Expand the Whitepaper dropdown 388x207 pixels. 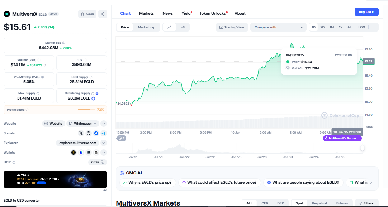point(83,124)
